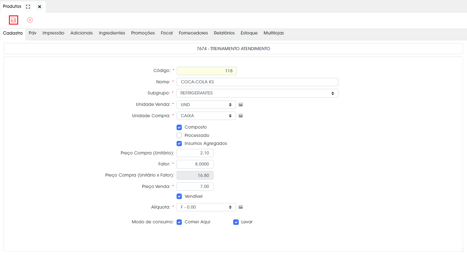The image size is (467, 255).
Task: Switch to the Pdv tab
Action: (33, 33)
